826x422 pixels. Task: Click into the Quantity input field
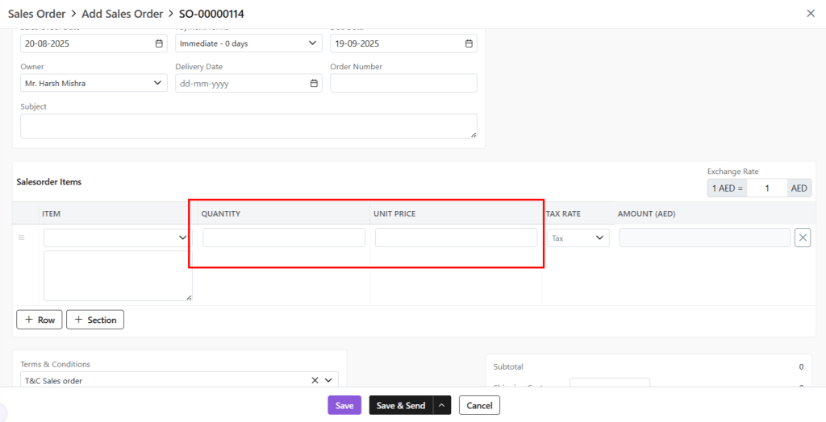click(284, 238)
